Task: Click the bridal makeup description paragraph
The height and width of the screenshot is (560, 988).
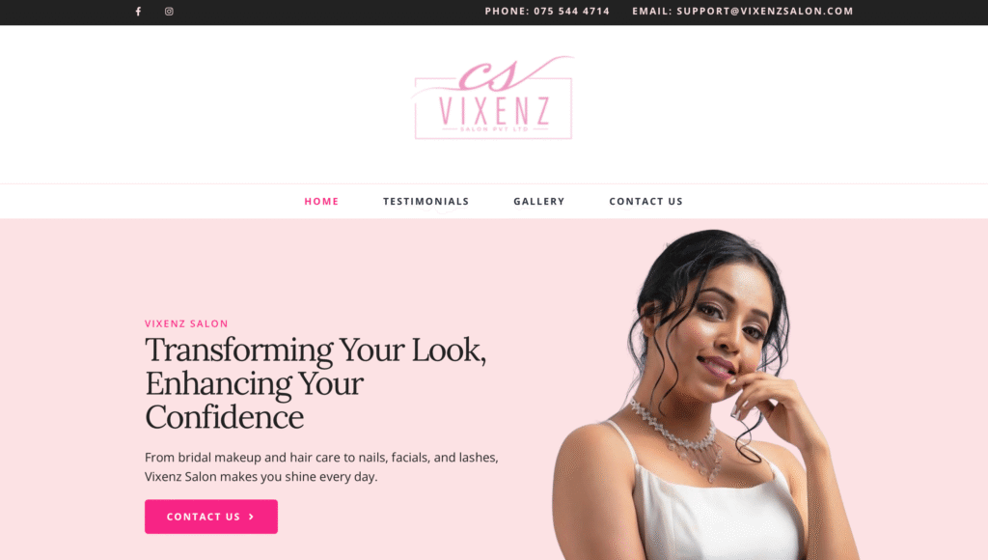Action: [x=321, y=466]
